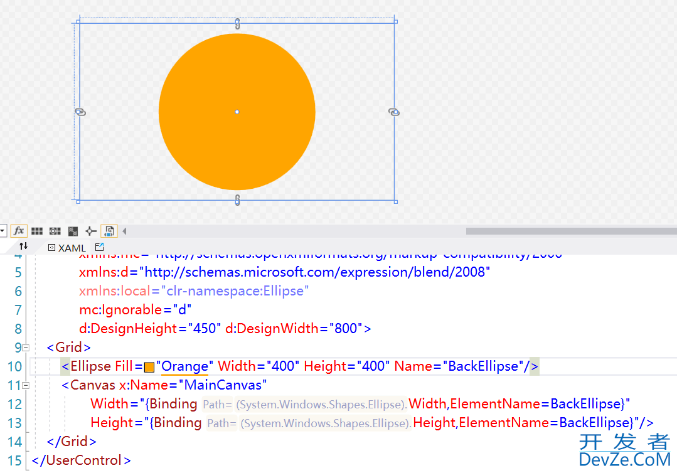Click the swap panes arrows icon
Viewport: 677px width, 473px height.
(23, 247)
